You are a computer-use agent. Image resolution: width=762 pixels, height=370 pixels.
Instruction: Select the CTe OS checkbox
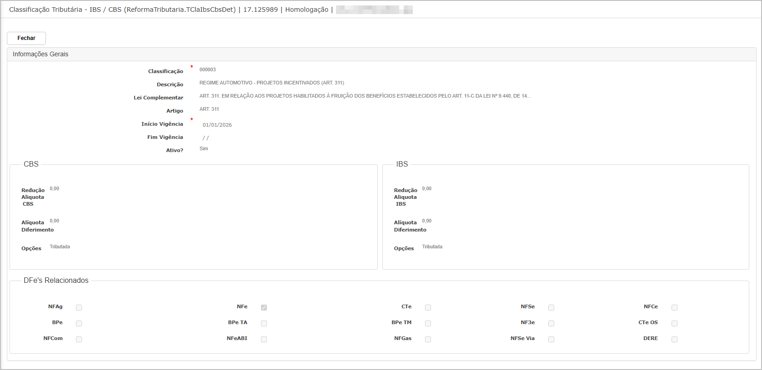point(674,323)
